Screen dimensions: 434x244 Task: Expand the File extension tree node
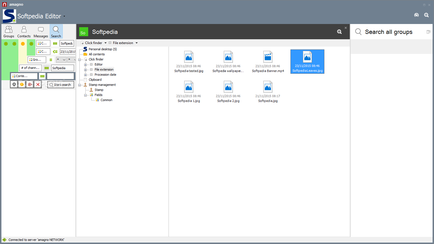click(85, 70)
